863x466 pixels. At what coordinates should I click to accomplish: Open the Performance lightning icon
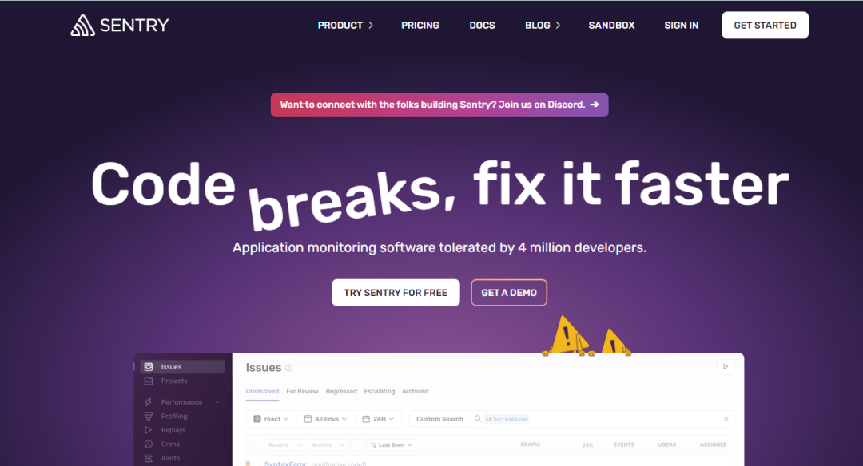pyautogui.click(x=149, y=402)
